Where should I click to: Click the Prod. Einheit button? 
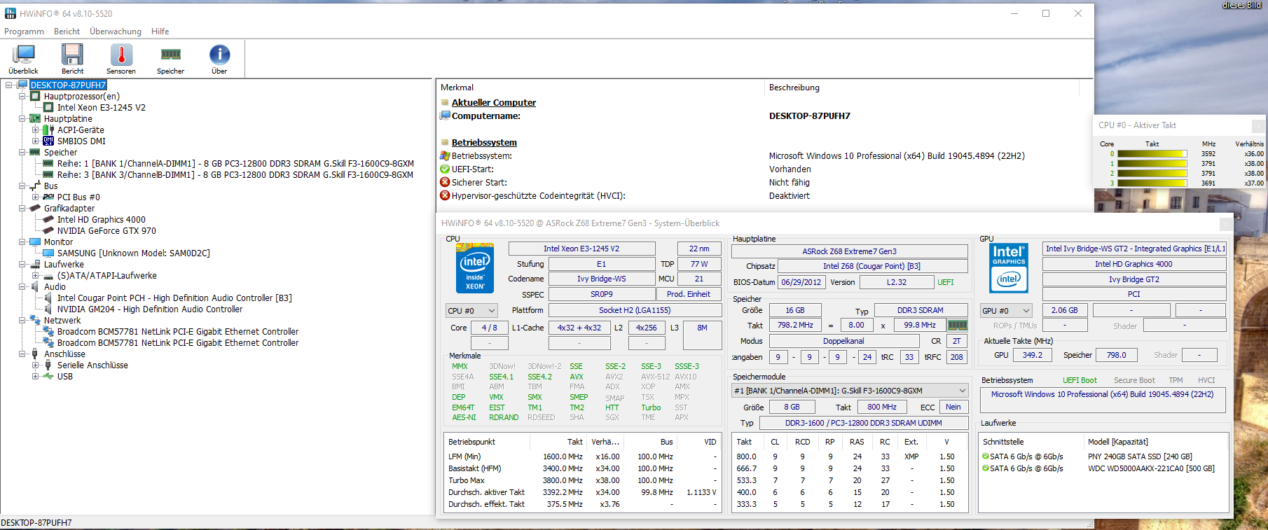pyautogui.click(x=689, y=294)
